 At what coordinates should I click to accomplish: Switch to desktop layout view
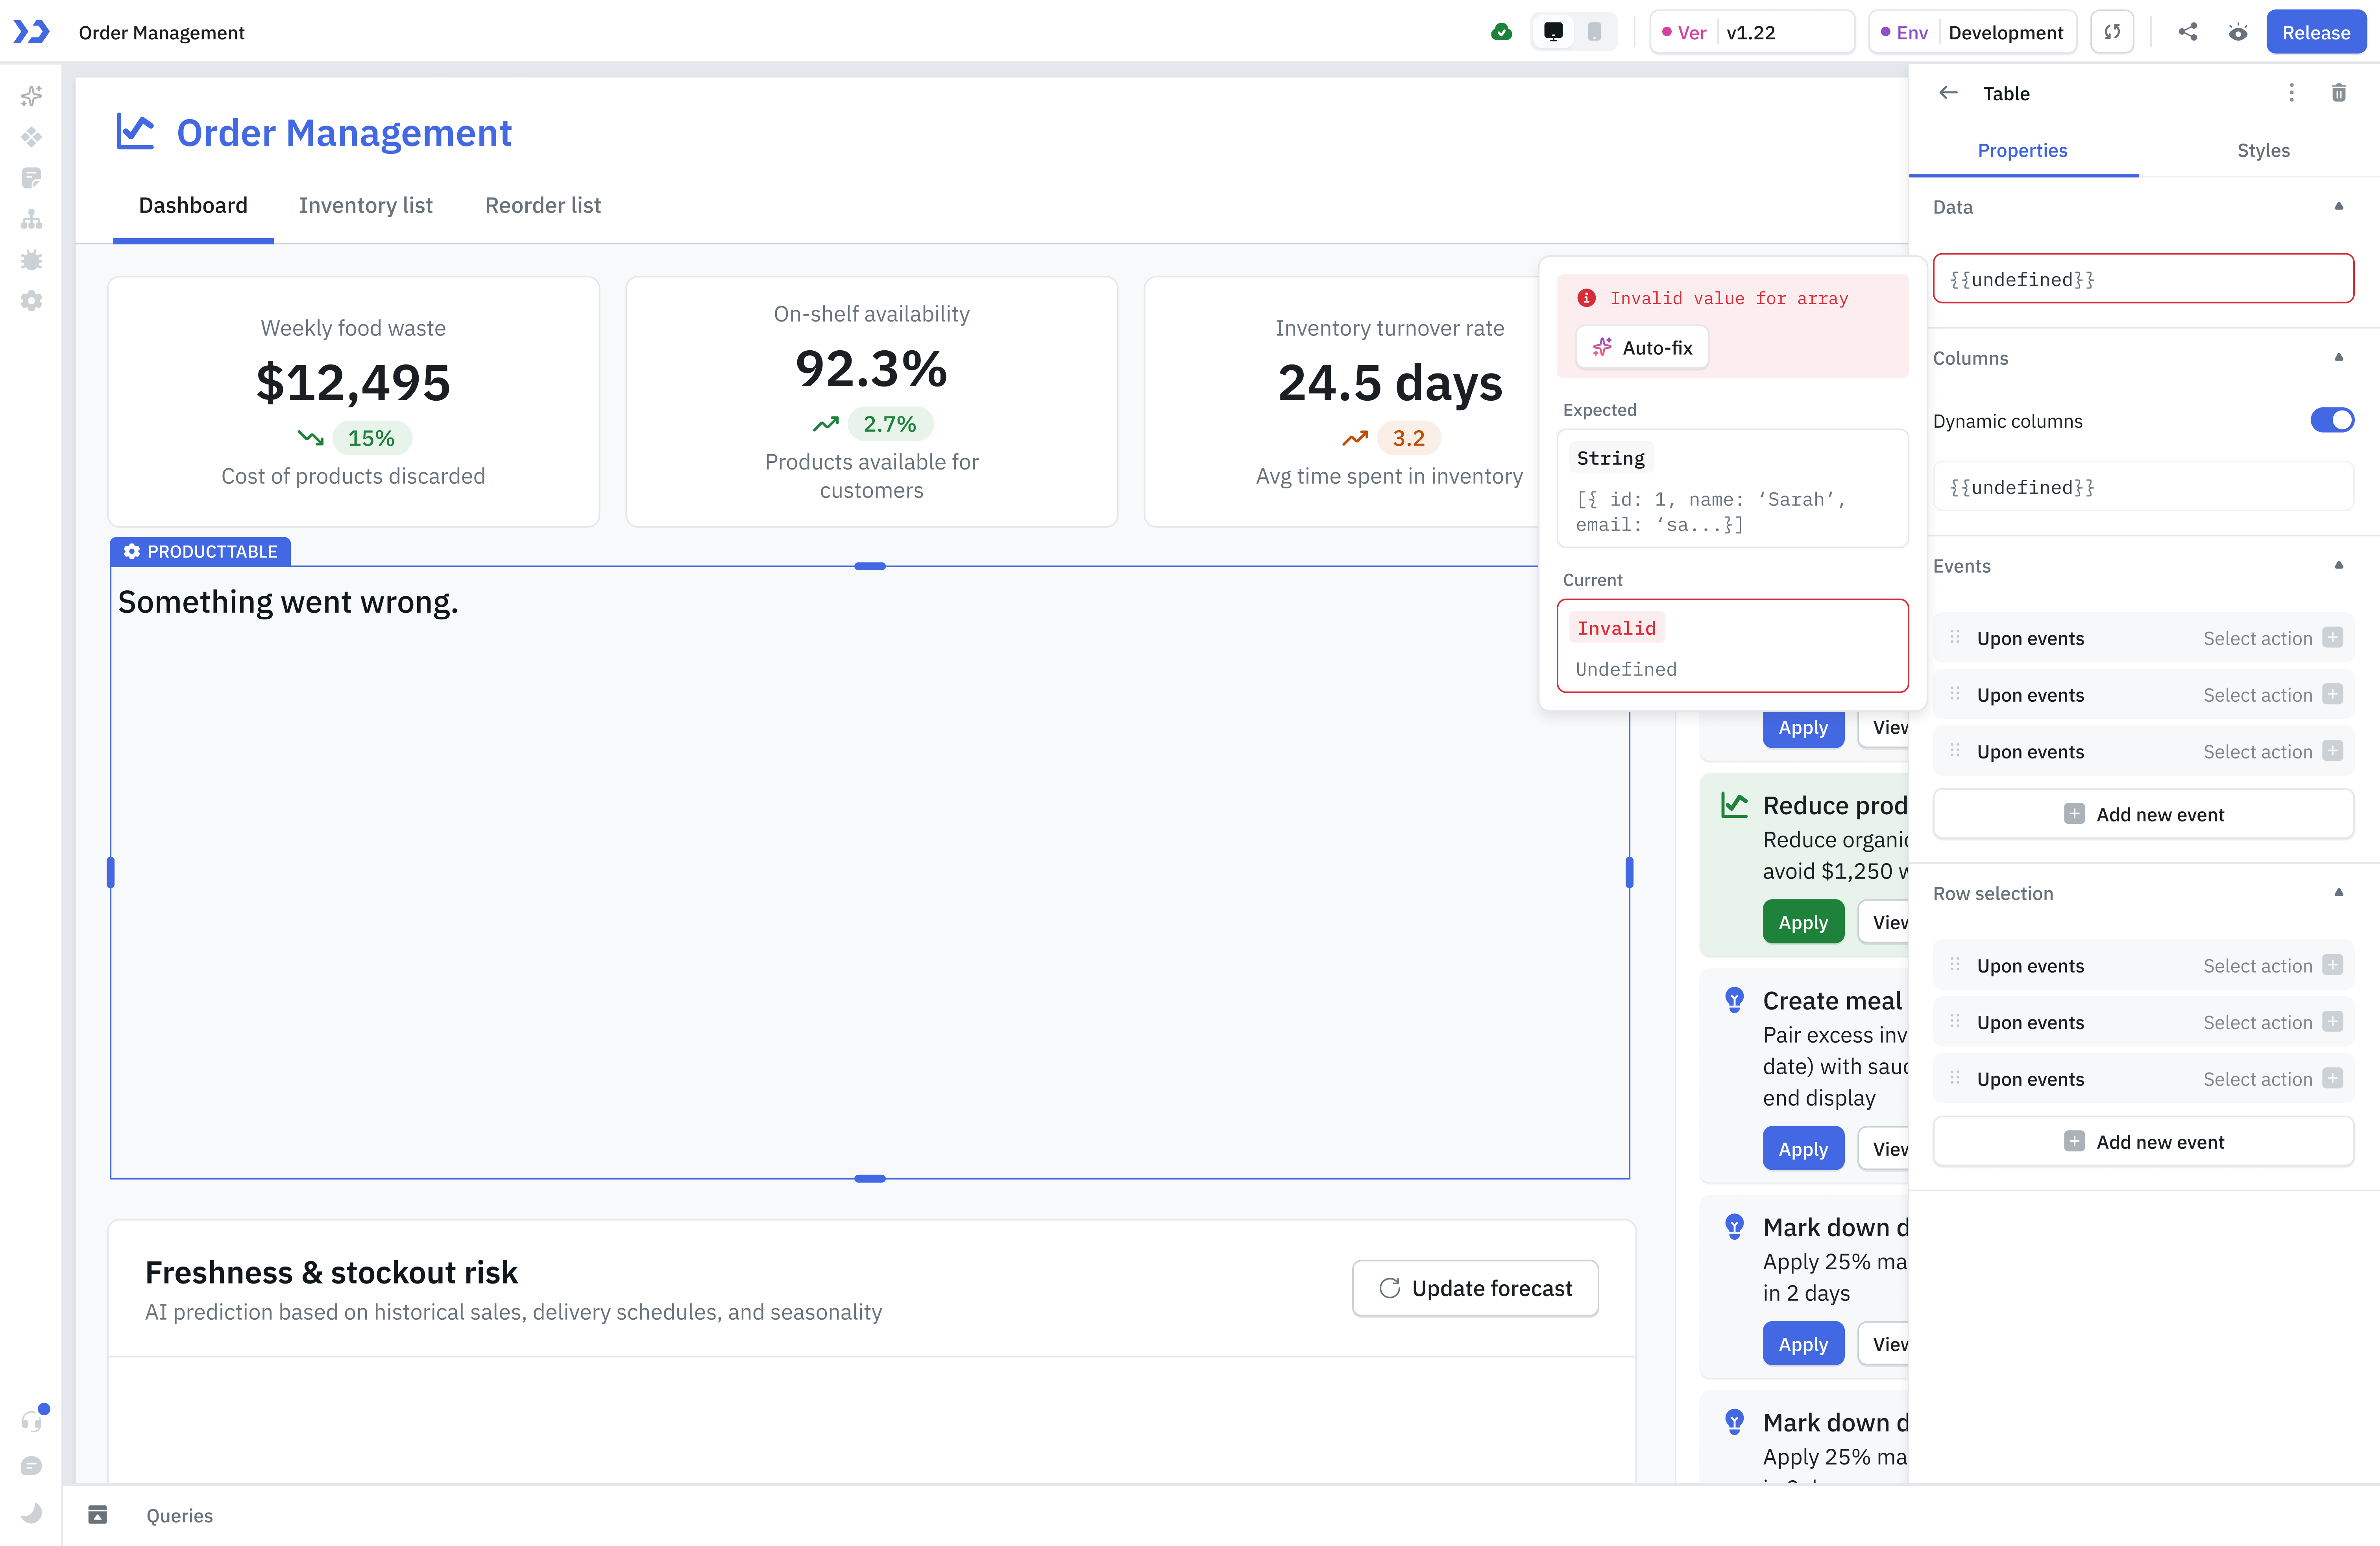click(1553, 32)
